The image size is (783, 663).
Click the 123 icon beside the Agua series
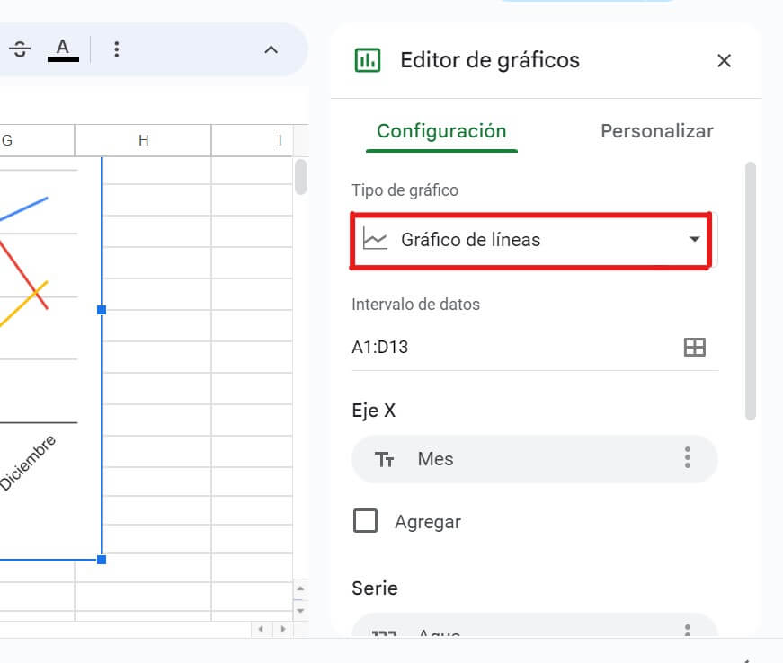(x=385, y=632)
